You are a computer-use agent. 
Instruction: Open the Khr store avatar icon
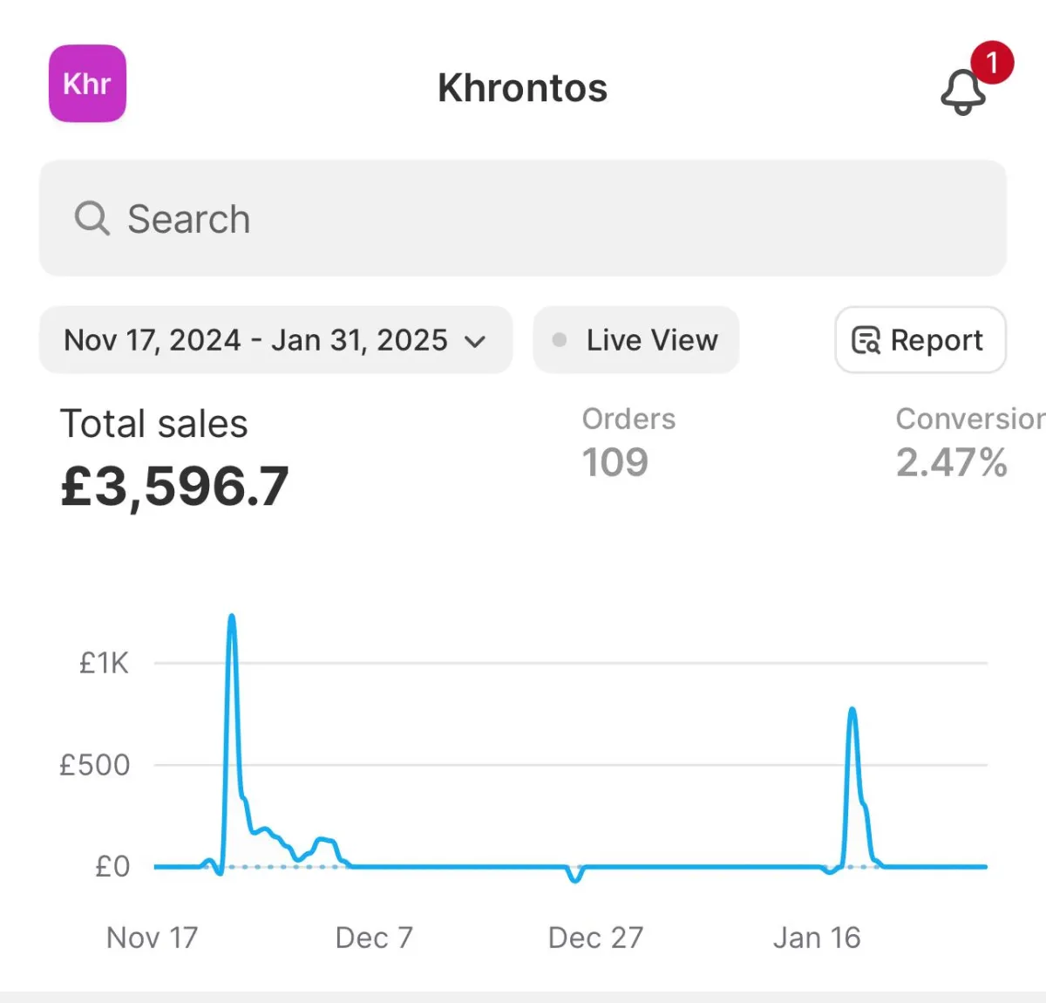[87, 84]
